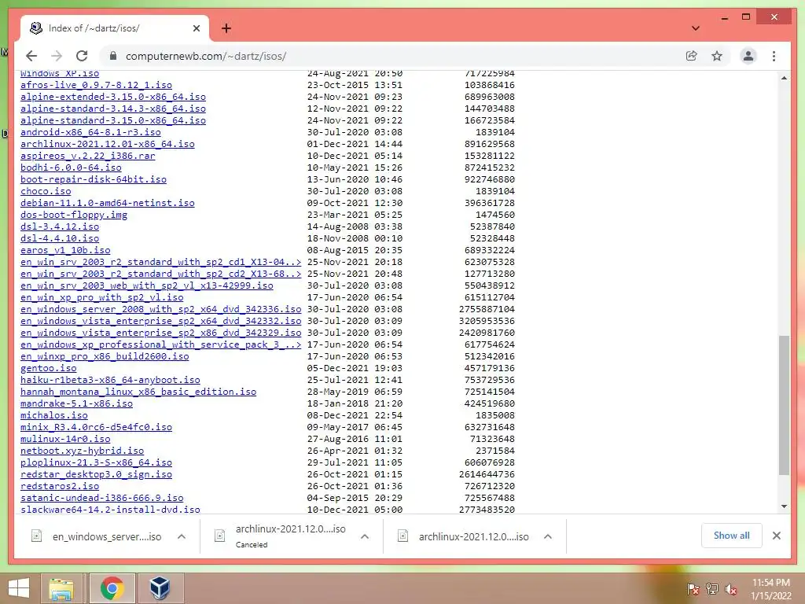Open the choco.iso link

coord(46,192)
